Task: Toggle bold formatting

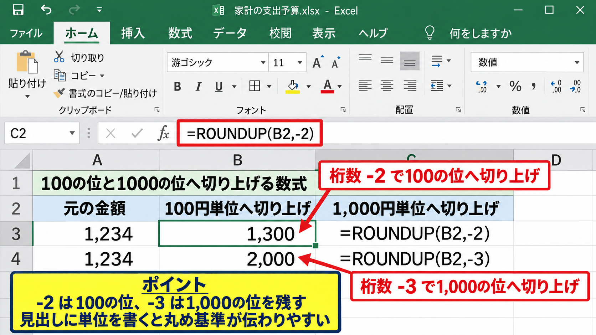Action: [x=177, y=86]
